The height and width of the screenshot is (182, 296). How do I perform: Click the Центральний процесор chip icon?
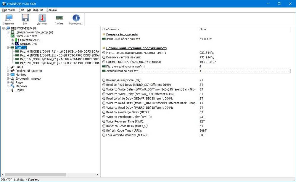(13, 32)
